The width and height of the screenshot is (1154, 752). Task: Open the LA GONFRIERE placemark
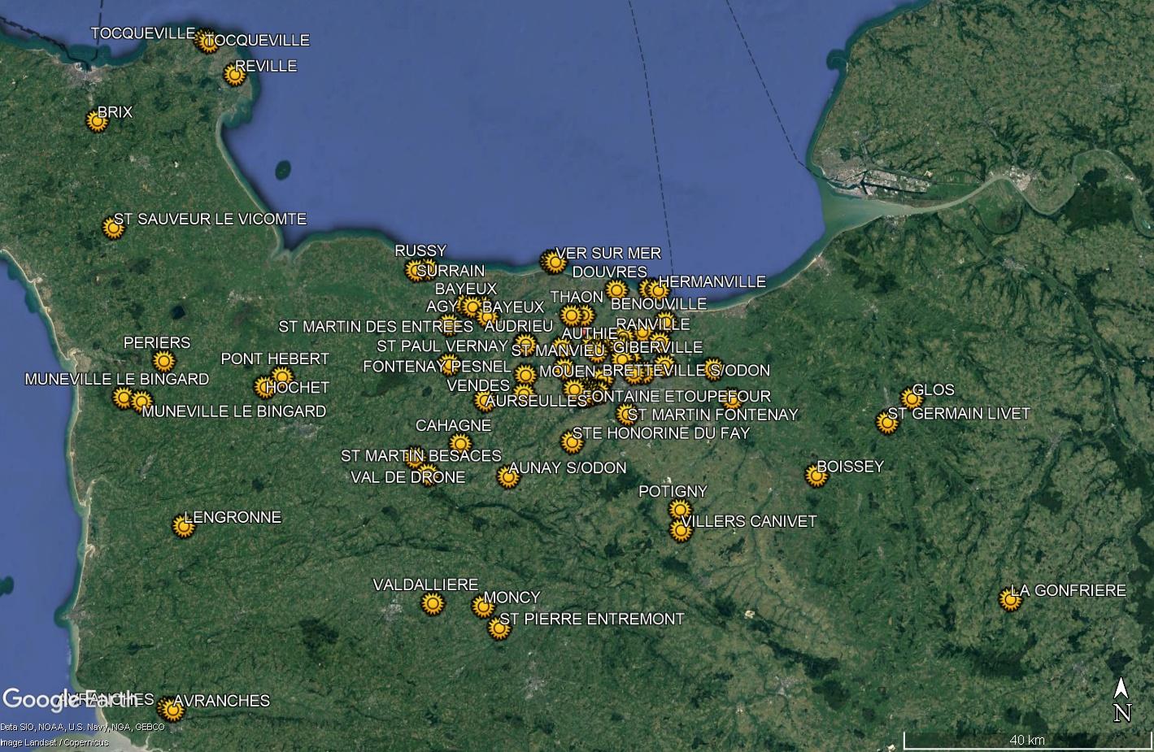(1010, 600)
